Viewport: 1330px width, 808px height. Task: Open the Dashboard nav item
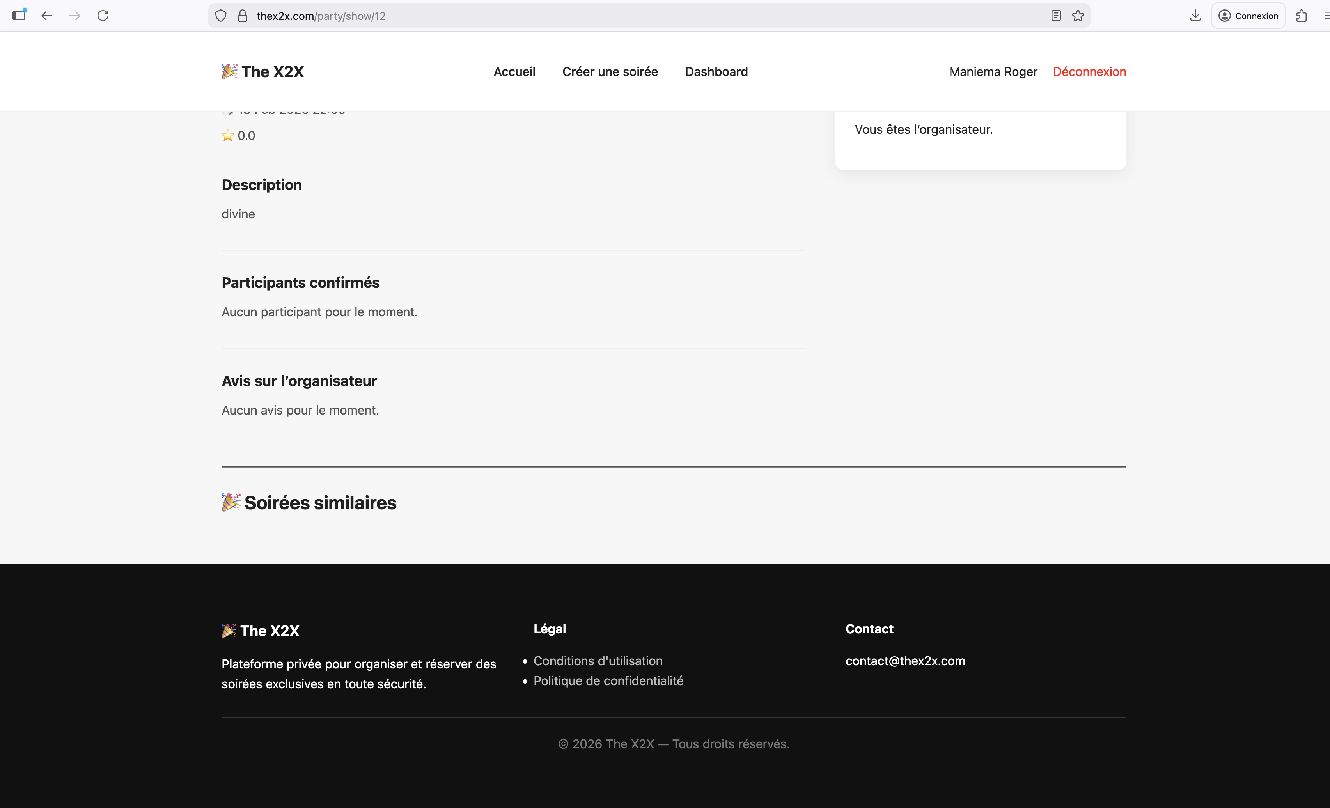click(x=716, y=72)
